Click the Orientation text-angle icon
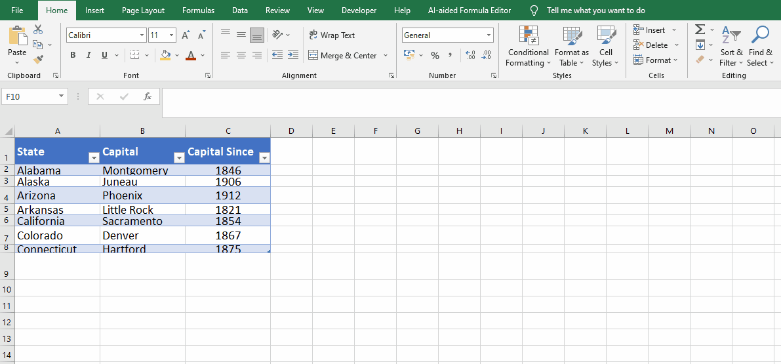 click(277, 35)
